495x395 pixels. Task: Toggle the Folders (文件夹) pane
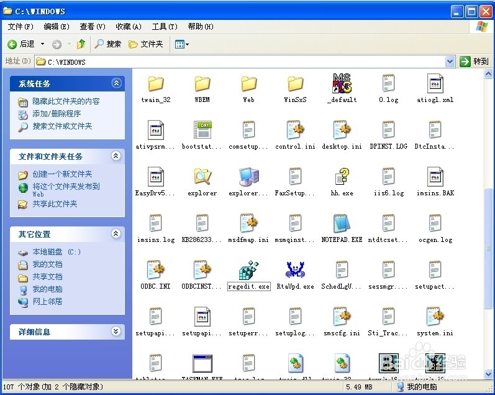tap(146, 44)
